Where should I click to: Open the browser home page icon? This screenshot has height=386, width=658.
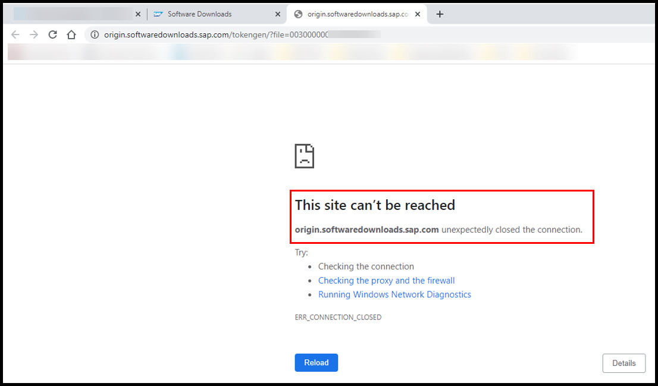[x=71, y=34]
